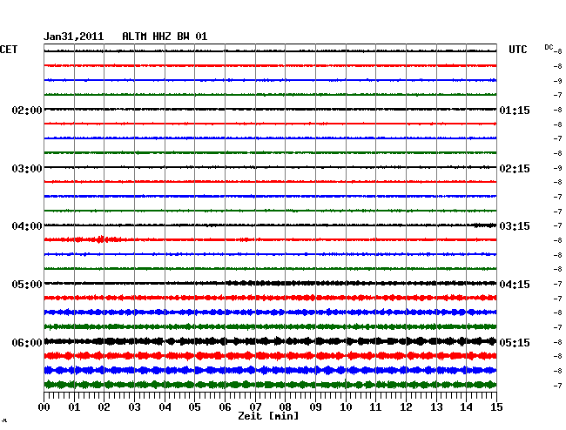
Task: Click the CET time zone label
Action: pos(9,50)
